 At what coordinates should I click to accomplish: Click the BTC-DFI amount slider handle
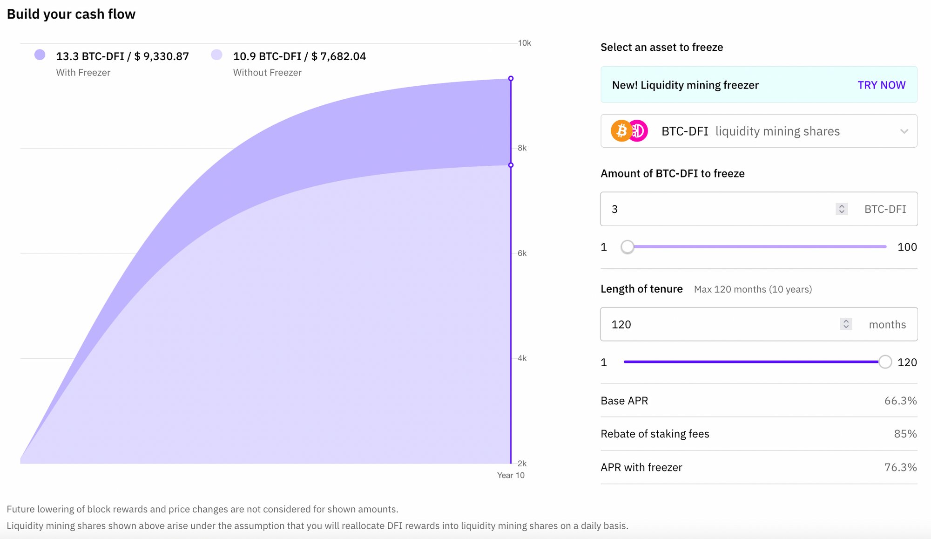(627, 247)
